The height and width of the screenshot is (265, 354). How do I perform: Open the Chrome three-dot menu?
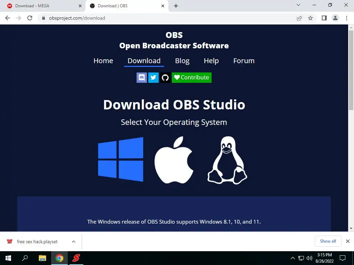point(346,18)
